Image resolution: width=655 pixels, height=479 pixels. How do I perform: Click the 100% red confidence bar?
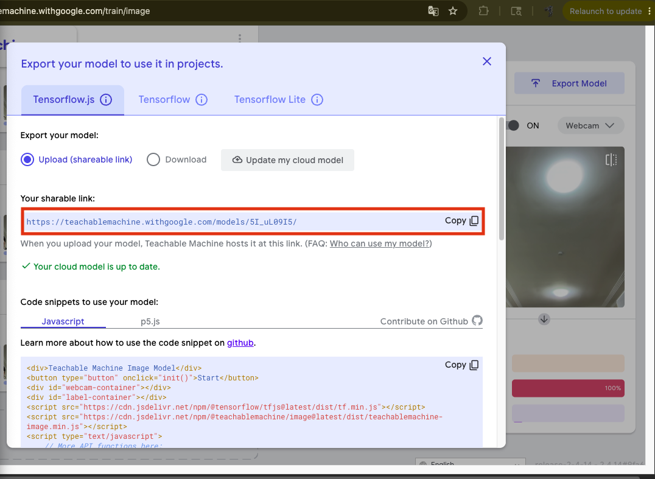[568, 388]
